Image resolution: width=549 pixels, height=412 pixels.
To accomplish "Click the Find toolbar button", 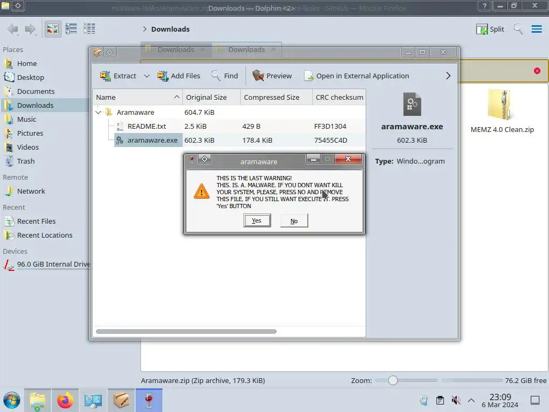I will point(225,76).
